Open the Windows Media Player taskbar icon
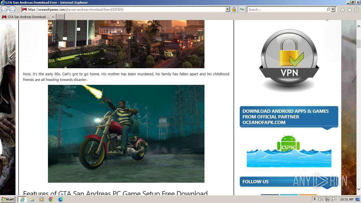 [41, 199]
